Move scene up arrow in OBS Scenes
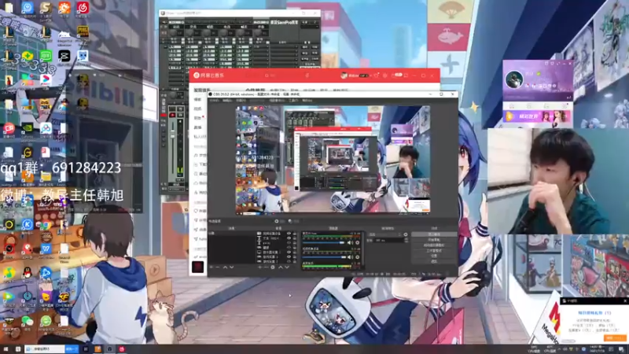Image resolution: width=629 pixels, height=354 pixels. pos(225,267)
